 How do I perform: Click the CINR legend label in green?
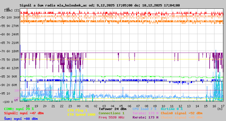[19, 109]
